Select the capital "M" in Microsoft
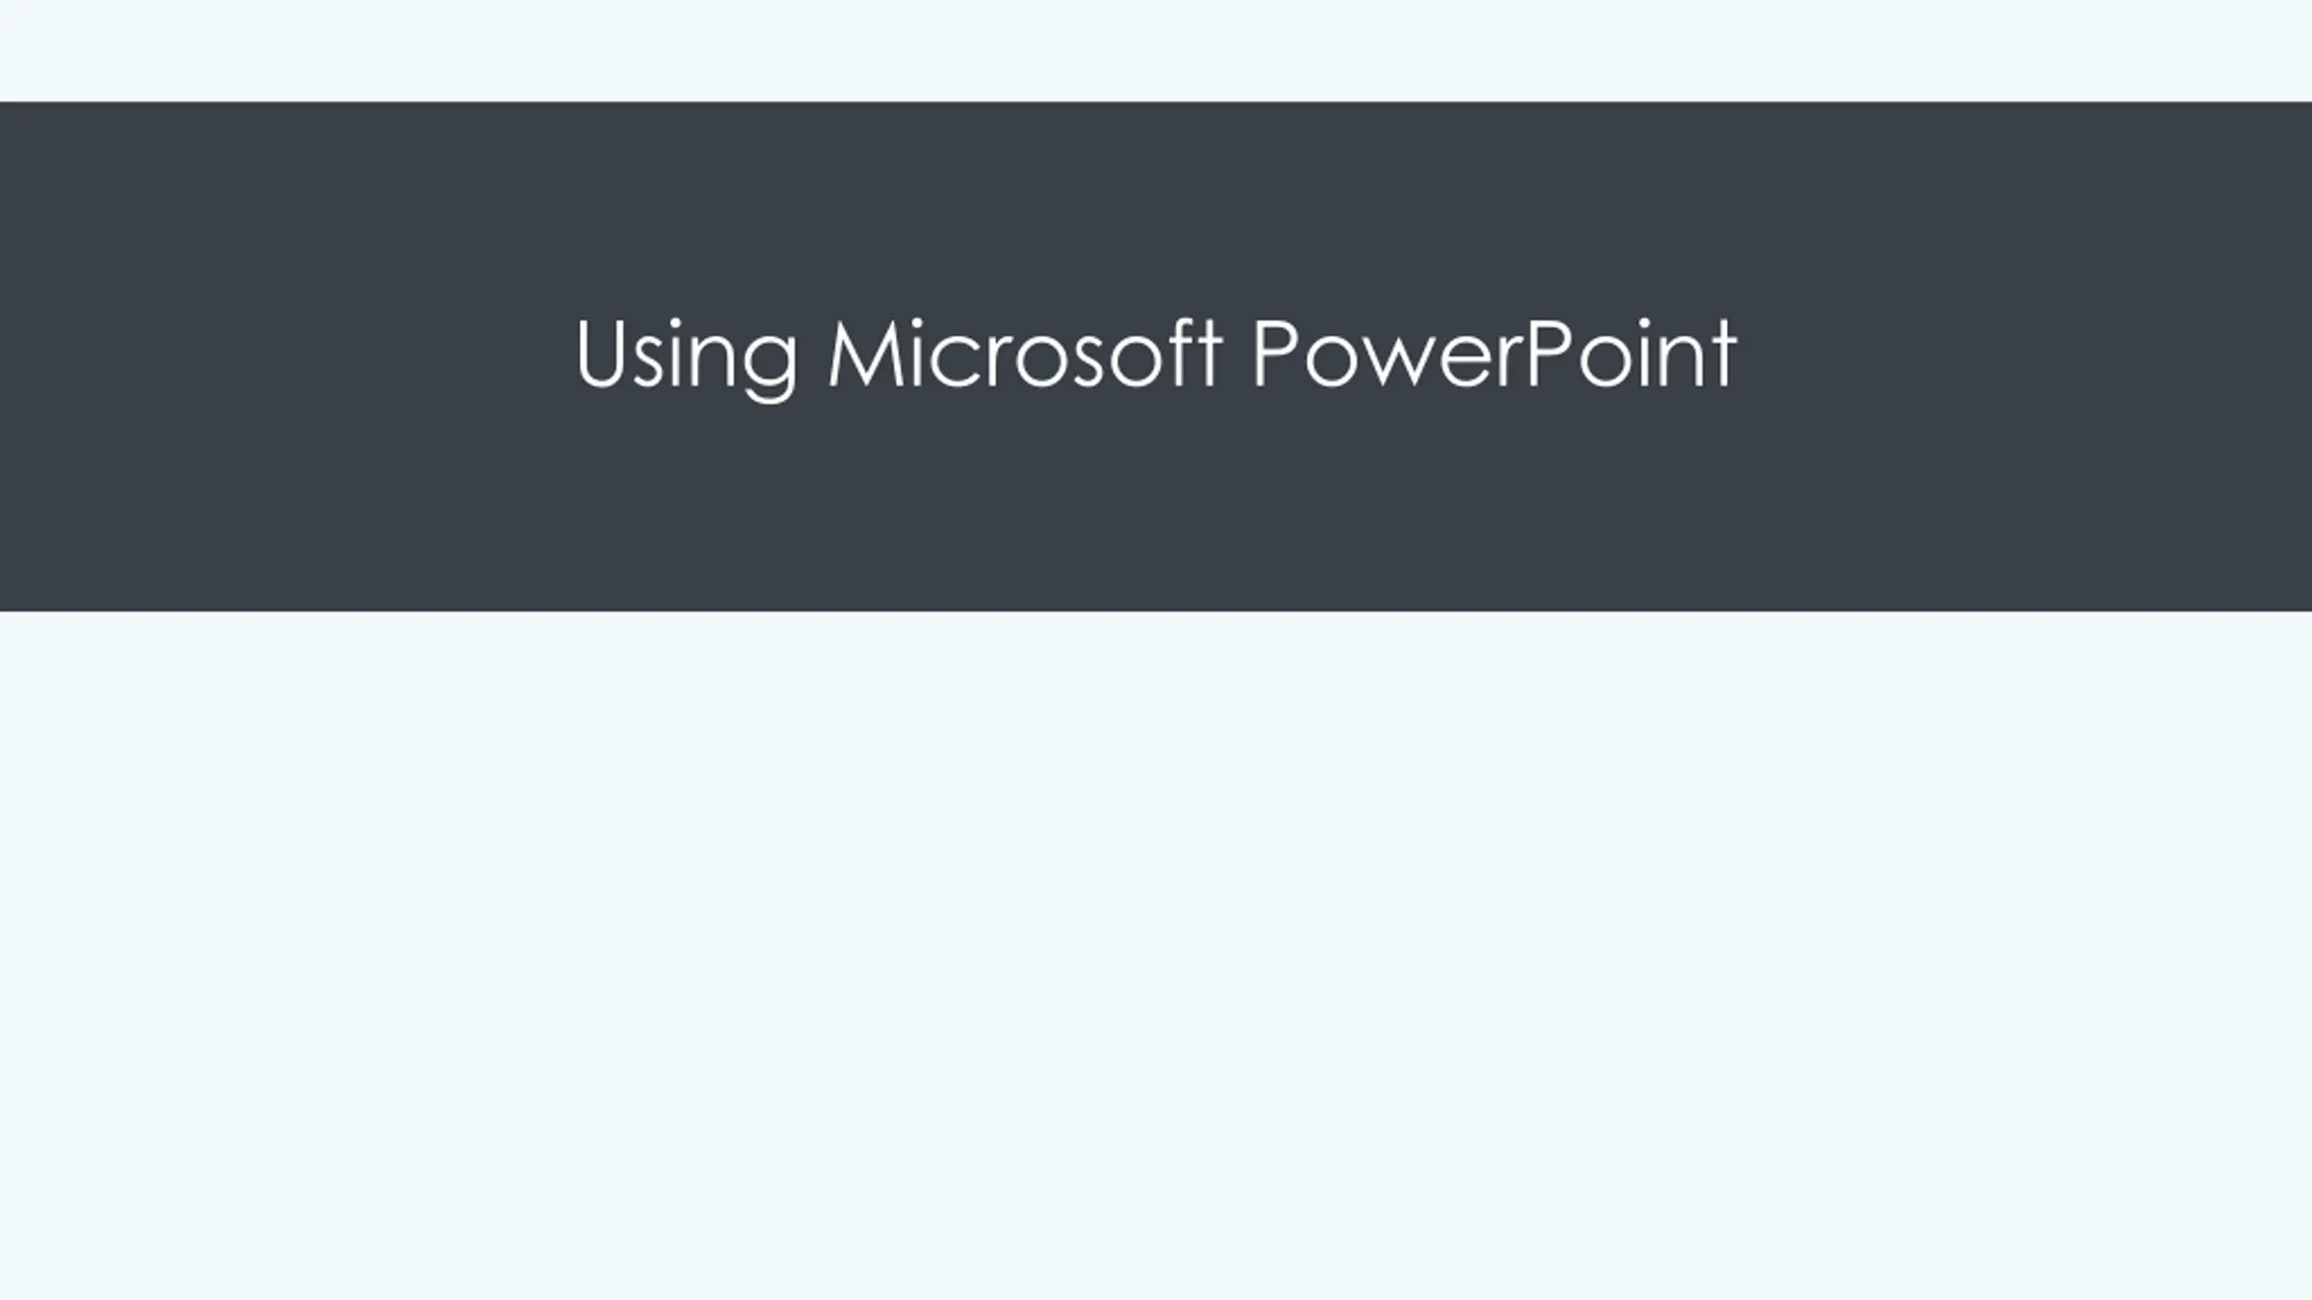 865,353
